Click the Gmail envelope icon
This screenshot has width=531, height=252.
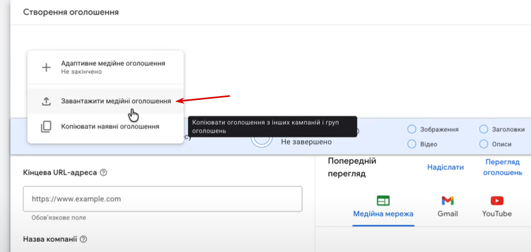click(447, 201)
